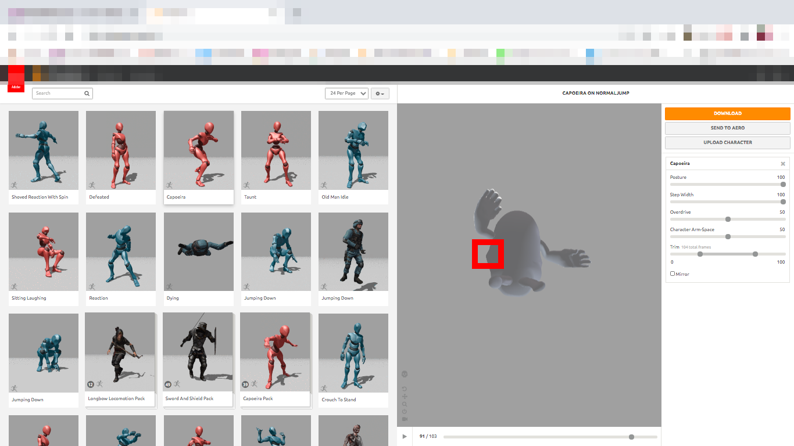Screen dimensions: 794x446
Task: Toggle skeleton view skull icon
Action: pyautogui.click(x=405, y=374)
